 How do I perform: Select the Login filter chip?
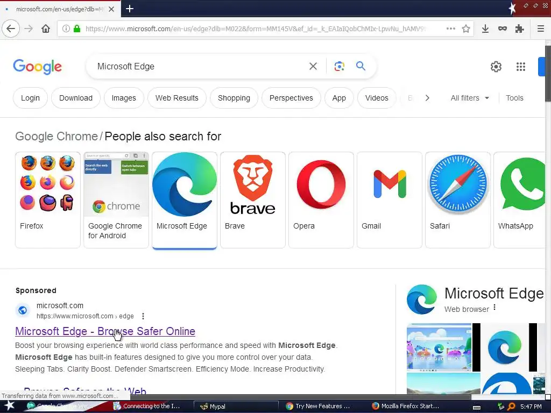(30, 98)
